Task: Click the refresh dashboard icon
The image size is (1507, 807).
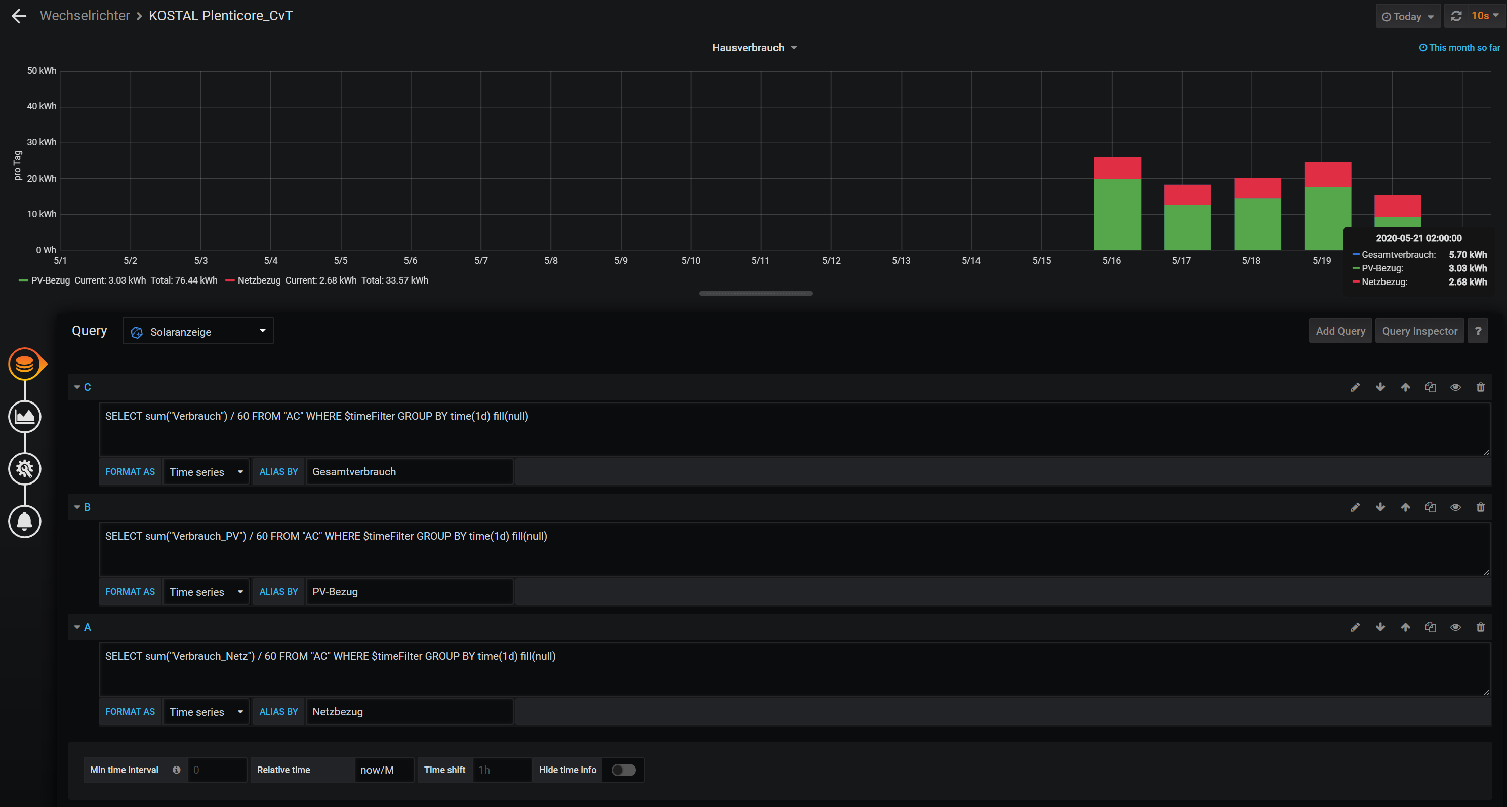Action: tap(1457, 16)
